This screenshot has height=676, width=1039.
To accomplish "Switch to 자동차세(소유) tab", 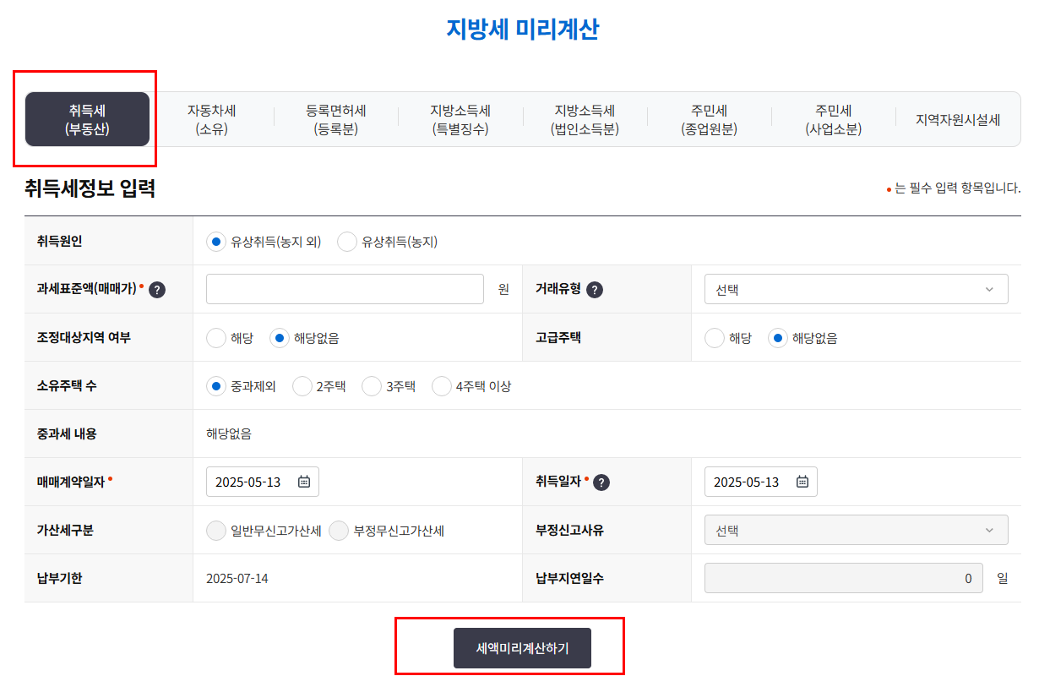I will click(212, 119).
